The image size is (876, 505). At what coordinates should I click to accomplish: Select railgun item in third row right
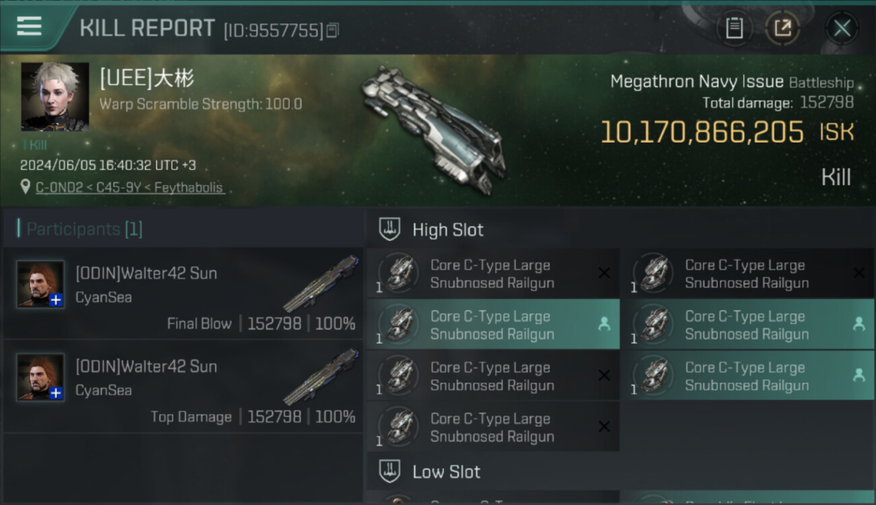[x=747, y=376]
